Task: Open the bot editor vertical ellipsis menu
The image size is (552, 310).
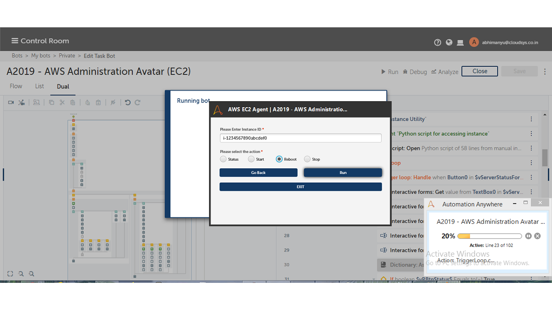Action: pos(545,71)
